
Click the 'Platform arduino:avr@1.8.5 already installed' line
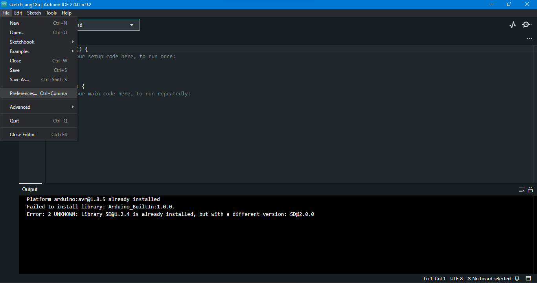93,199
